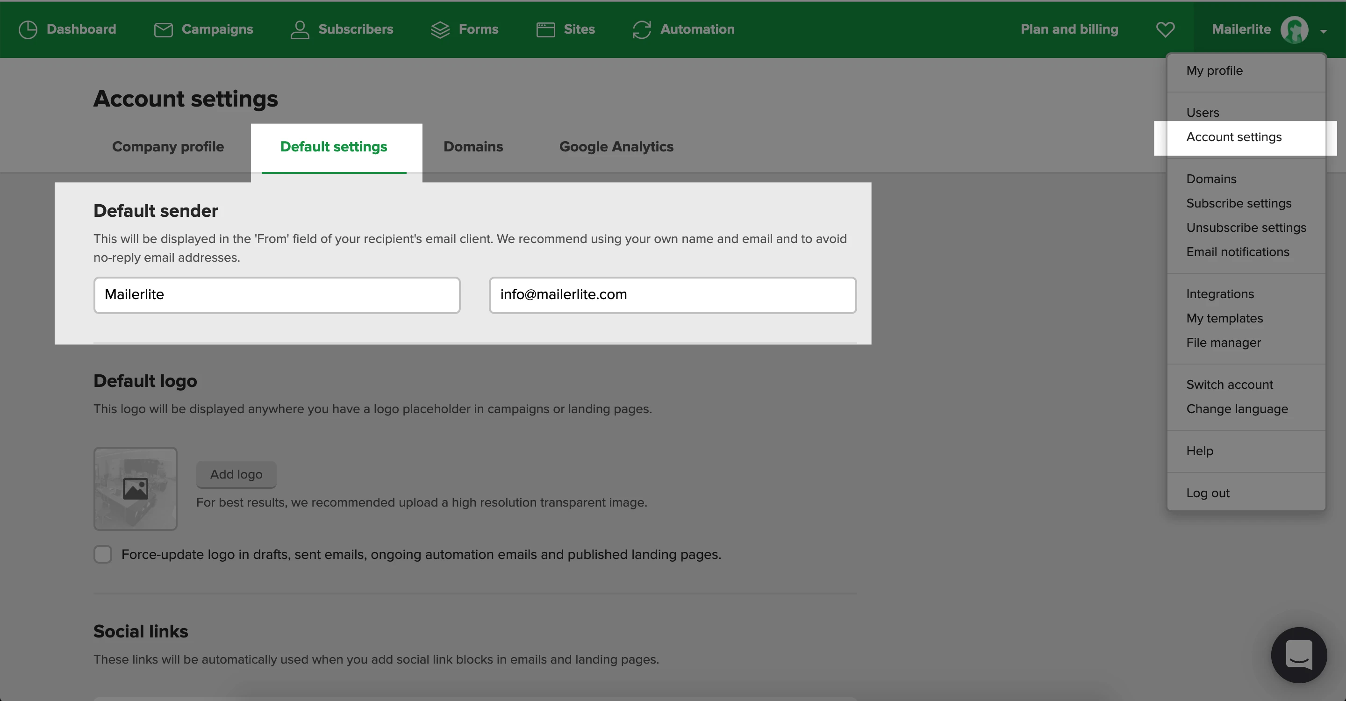Click the Campaigns envelope icon
Viewport: 1346px width, 701px height.
163,29
